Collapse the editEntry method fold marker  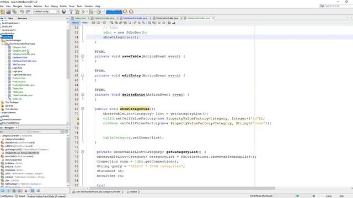coord(83,75)
